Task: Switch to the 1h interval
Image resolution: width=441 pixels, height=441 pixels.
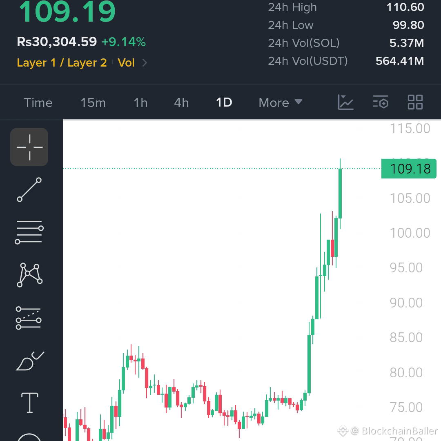Action: pos(140,102)
